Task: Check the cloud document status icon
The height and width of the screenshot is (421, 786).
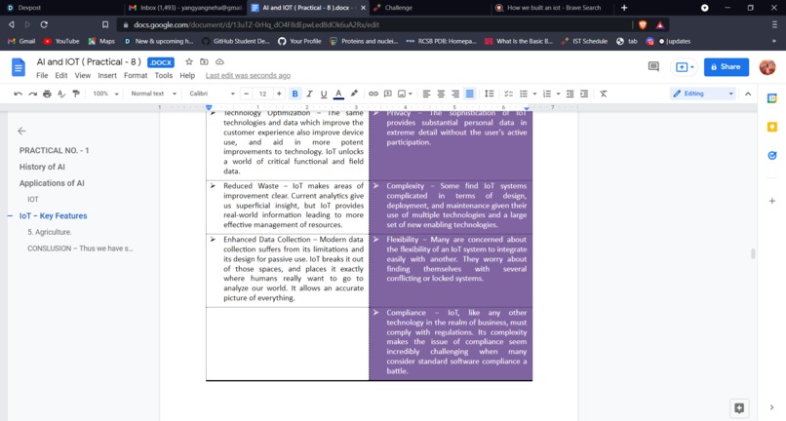Action: (x=219, y=61)
